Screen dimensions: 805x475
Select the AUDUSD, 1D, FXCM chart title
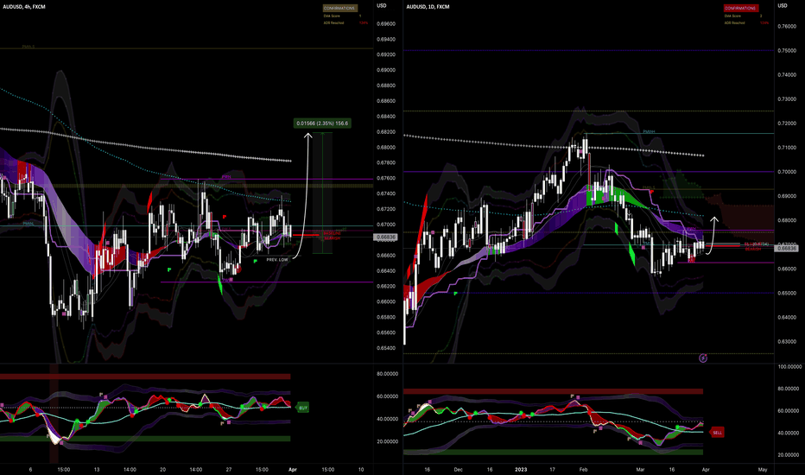[x=428, y=7]
